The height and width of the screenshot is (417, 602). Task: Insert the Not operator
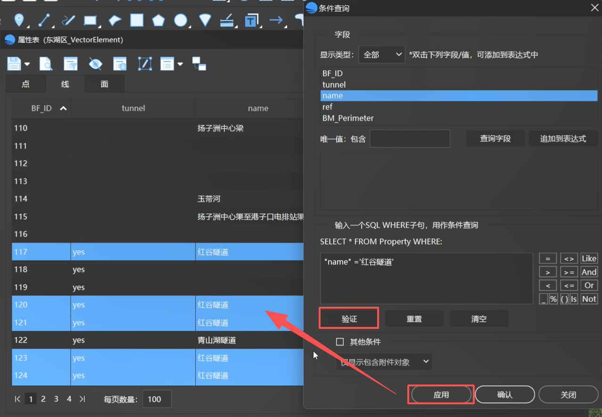(x=589, y=299)
